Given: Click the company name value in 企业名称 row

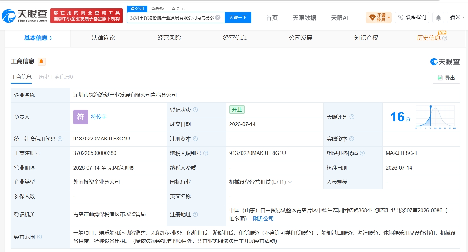Looking at the screenshot, I should click(125, 95).
